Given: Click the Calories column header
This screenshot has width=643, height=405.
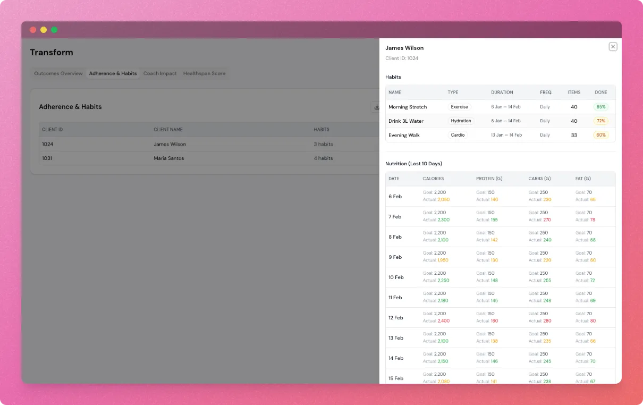Looking at the screenshot, I should tap(433, 179).
